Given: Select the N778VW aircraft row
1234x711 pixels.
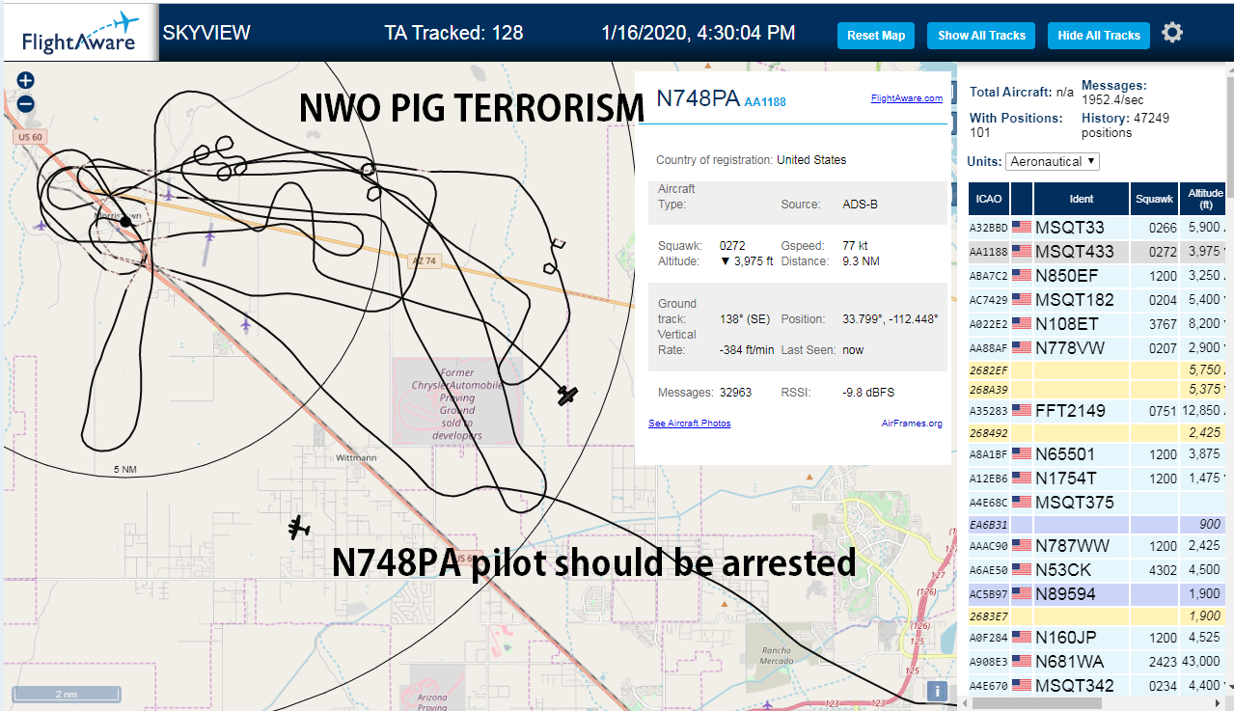Looking at the screenshot, I should pyautogui.click(x=1096, y=348).
